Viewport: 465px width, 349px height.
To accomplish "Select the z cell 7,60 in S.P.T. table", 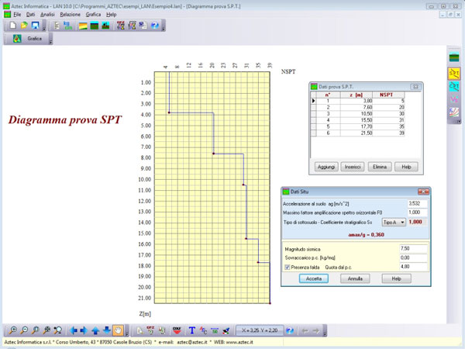I will [356, 108].
